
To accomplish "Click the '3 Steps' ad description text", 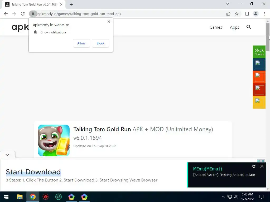I will 82,180.
